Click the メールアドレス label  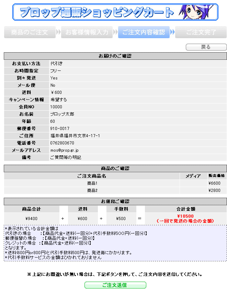[26, 150]
